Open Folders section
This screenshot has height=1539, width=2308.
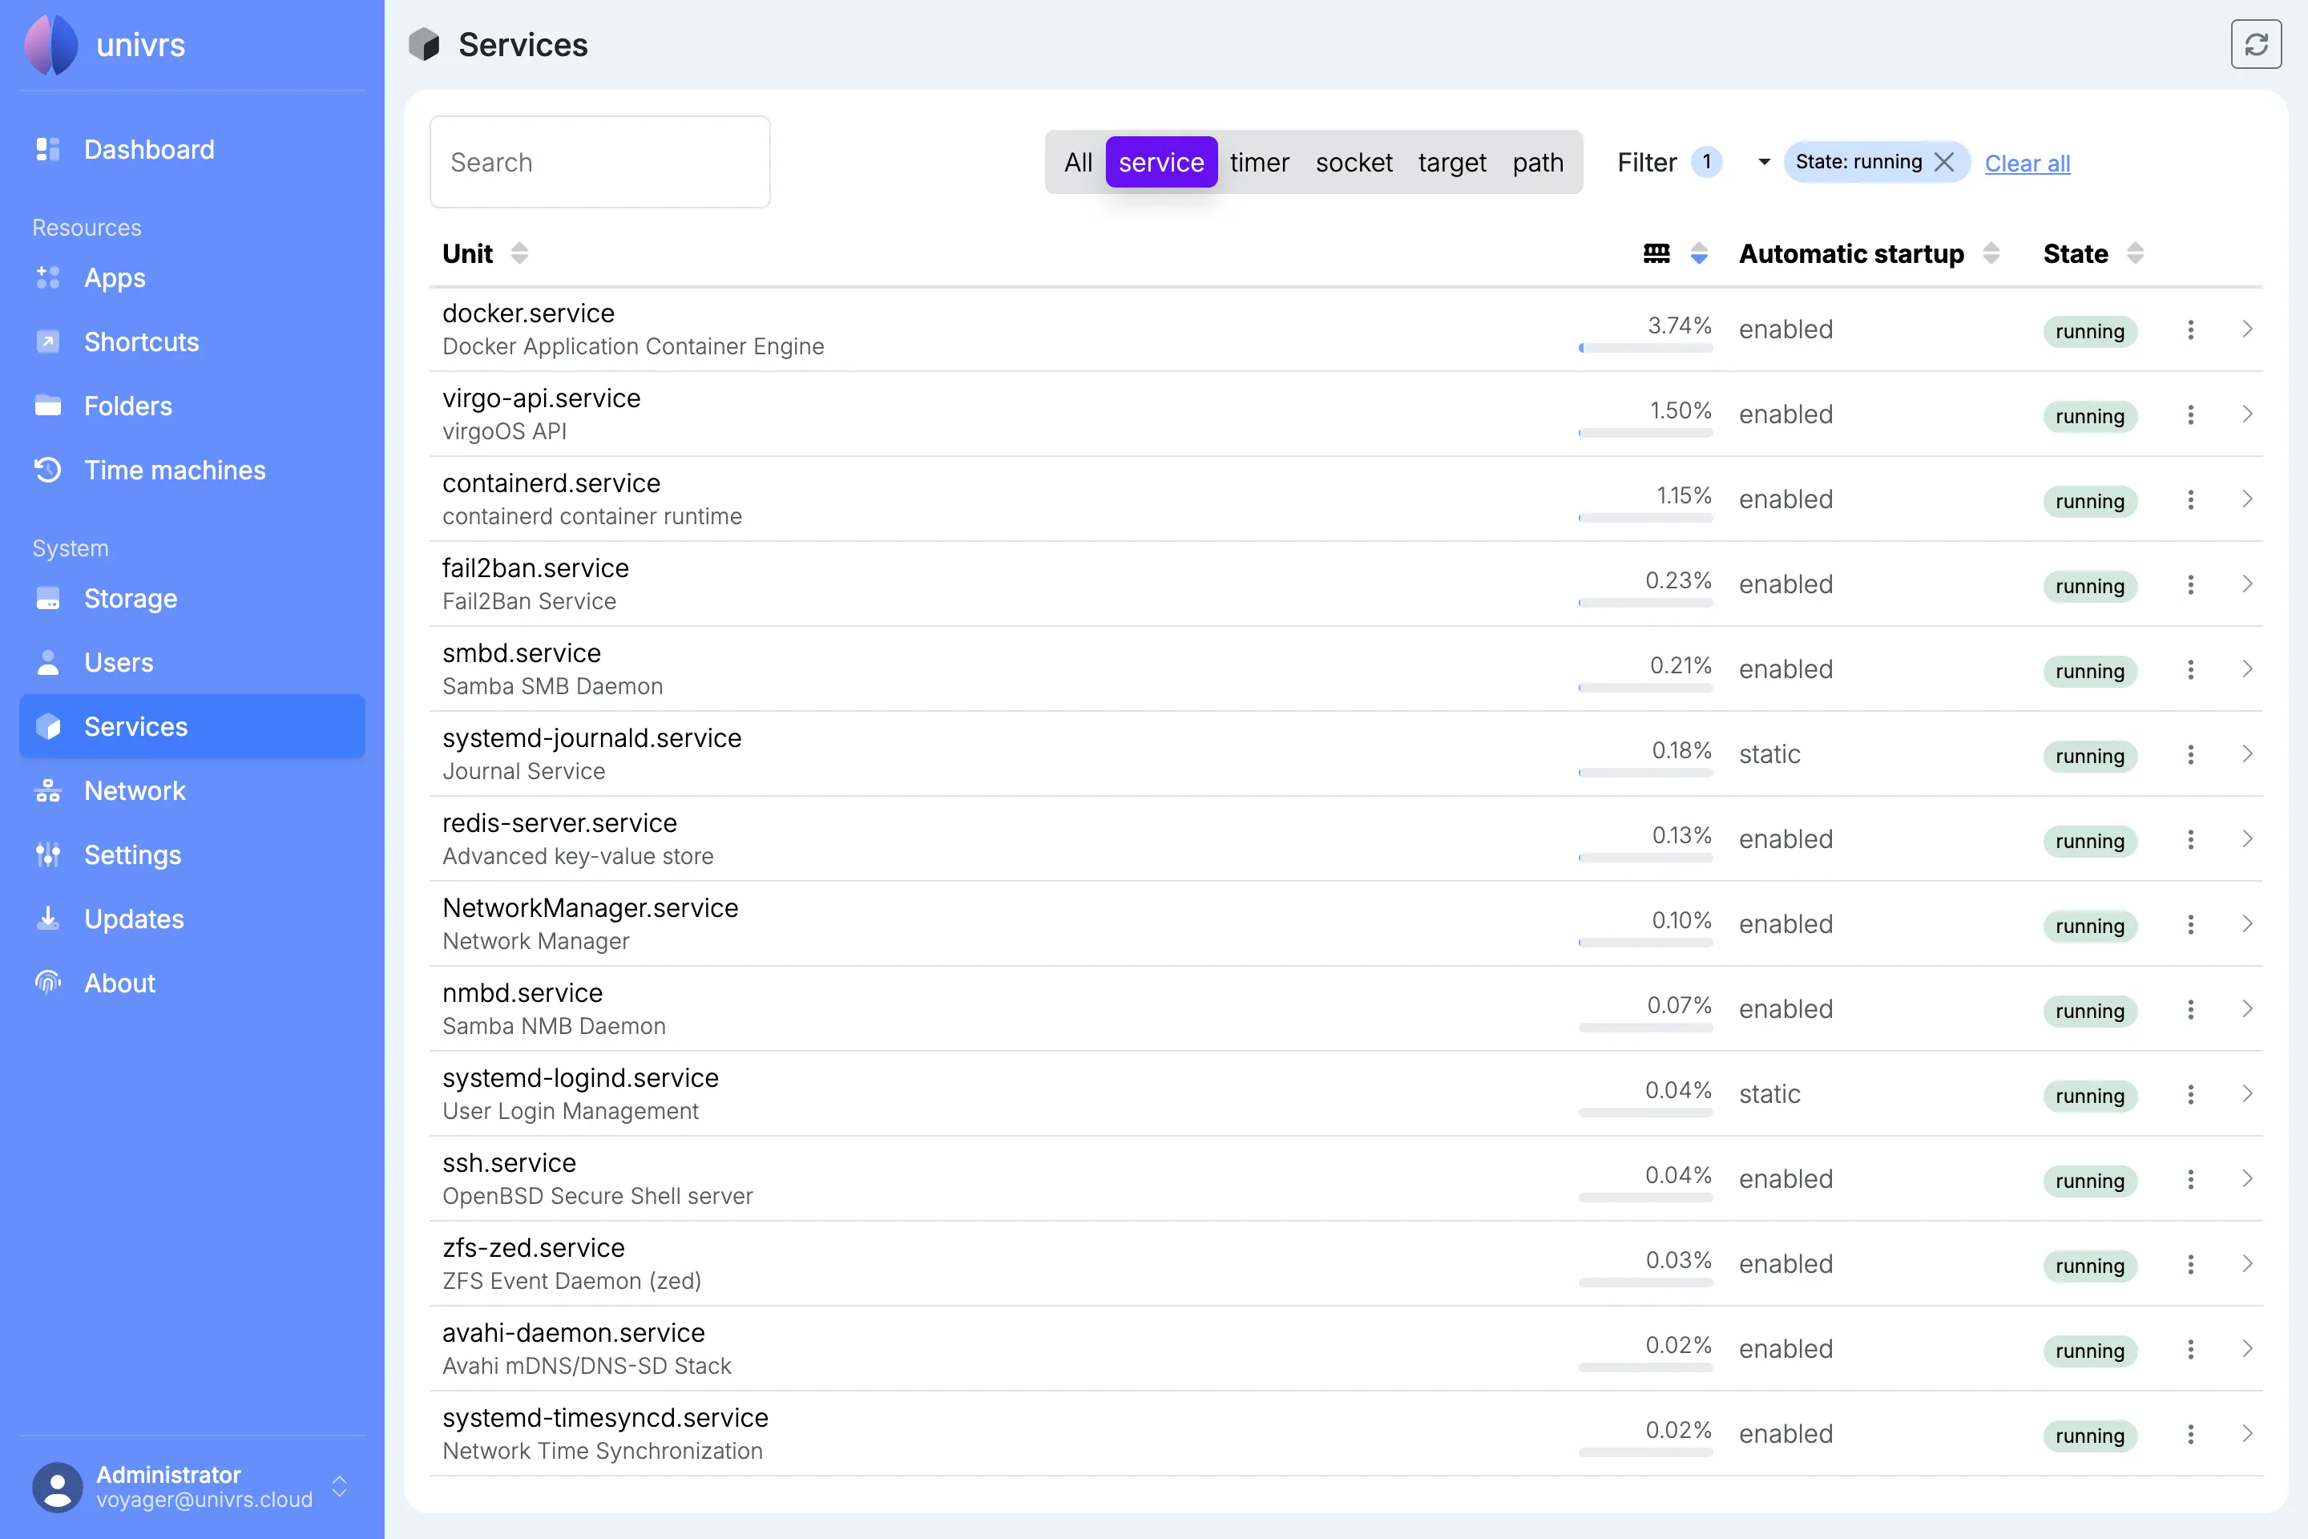point(192,406)
